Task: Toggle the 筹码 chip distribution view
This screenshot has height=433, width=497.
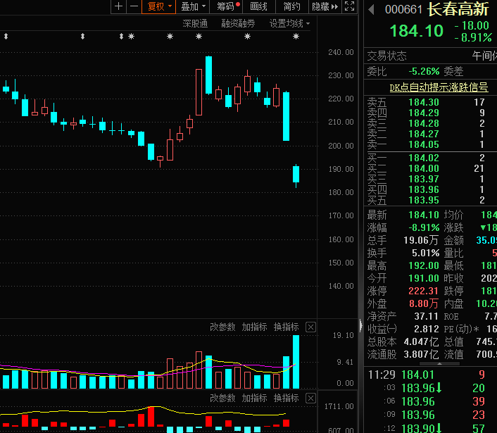Action: (x=227, y=6)
